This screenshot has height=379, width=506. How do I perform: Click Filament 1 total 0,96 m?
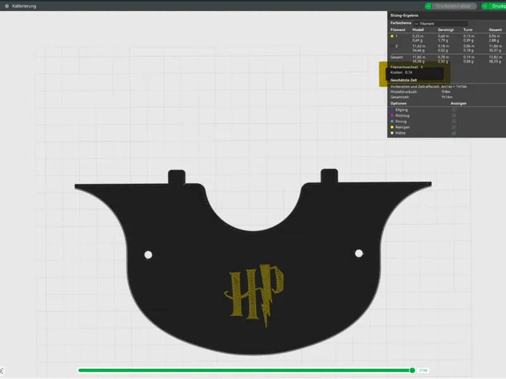(x=495, y=36)
